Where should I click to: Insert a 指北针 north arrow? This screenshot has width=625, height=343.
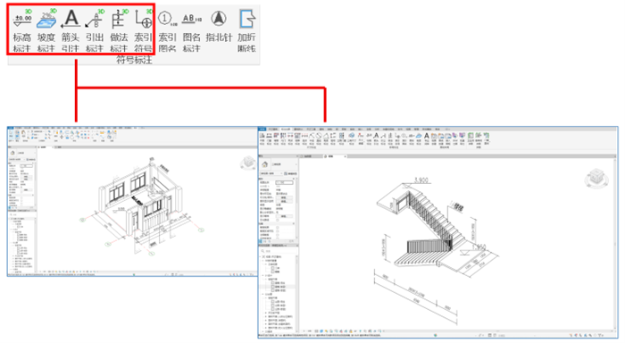click(x=219, y=26)
